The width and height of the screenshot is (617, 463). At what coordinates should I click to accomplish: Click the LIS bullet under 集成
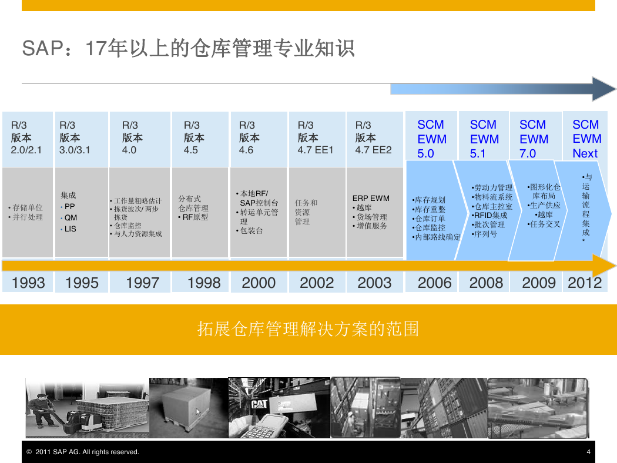[x=69, y=229]
